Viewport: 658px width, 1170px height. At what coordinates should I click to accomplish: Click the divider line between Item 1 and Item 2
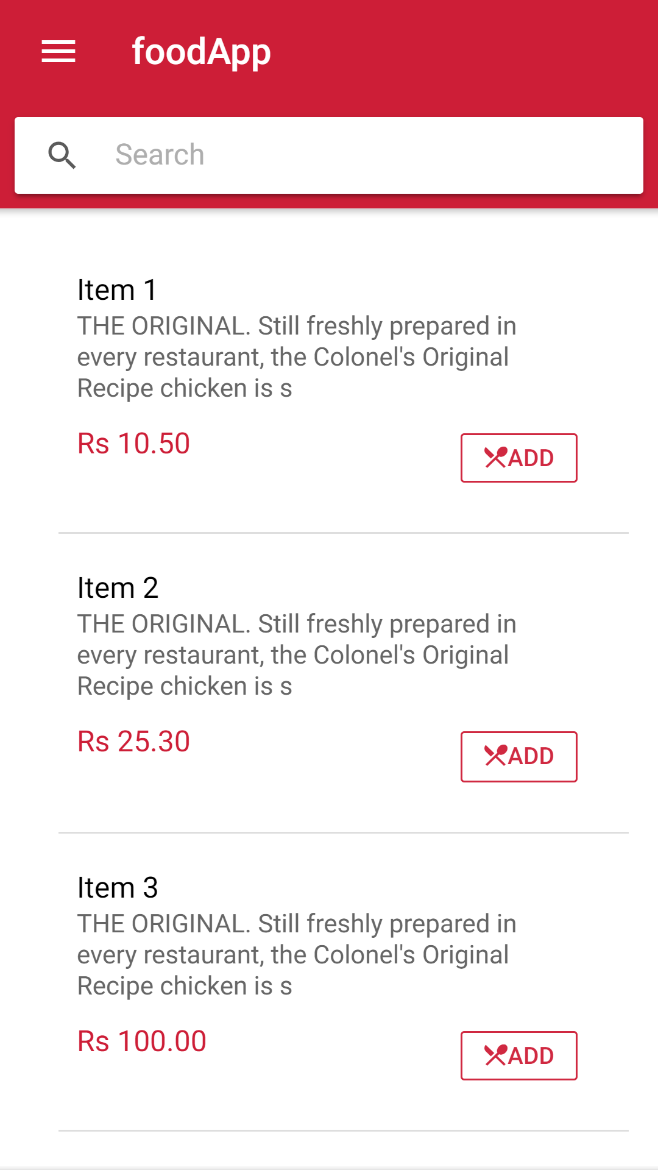(x=343, y=533)
